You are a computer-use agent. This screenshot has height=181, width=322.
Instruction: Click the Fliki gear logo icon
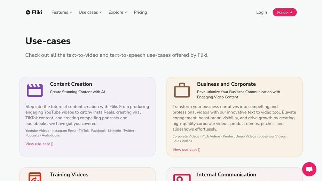28,12
